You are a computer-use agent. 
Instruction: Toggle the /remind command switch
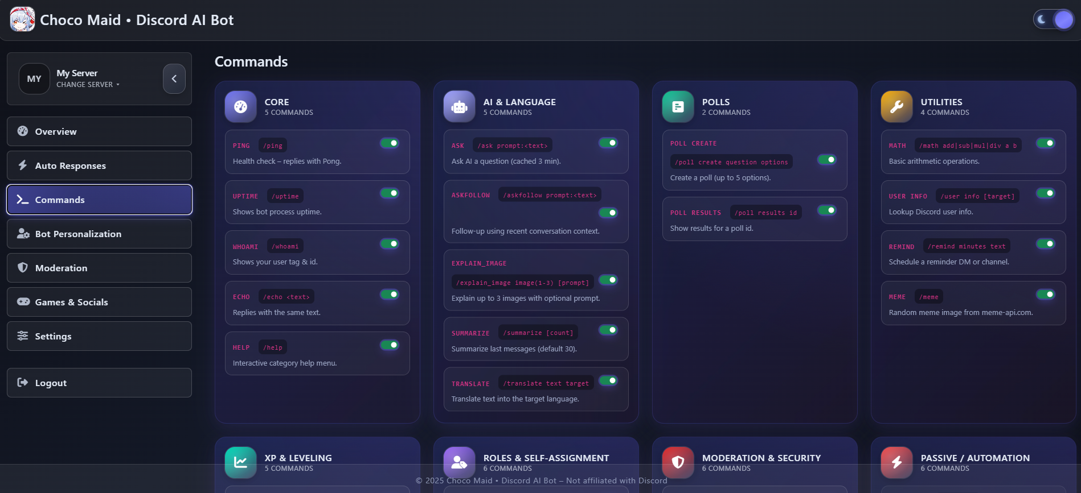(1046, 244)
